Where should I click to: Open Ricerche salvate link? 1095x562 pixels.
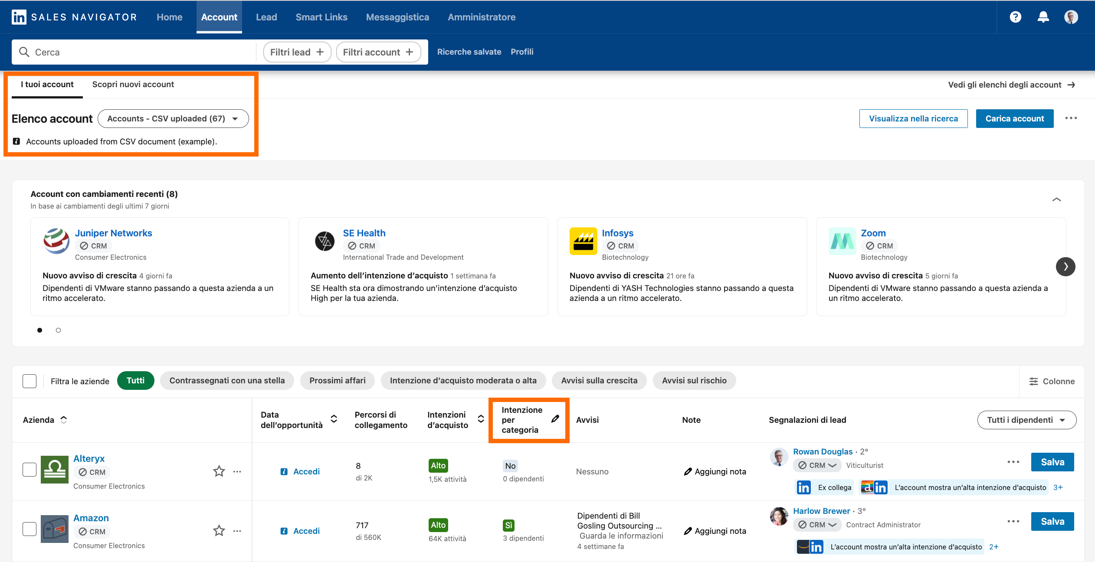click(469, 52)
